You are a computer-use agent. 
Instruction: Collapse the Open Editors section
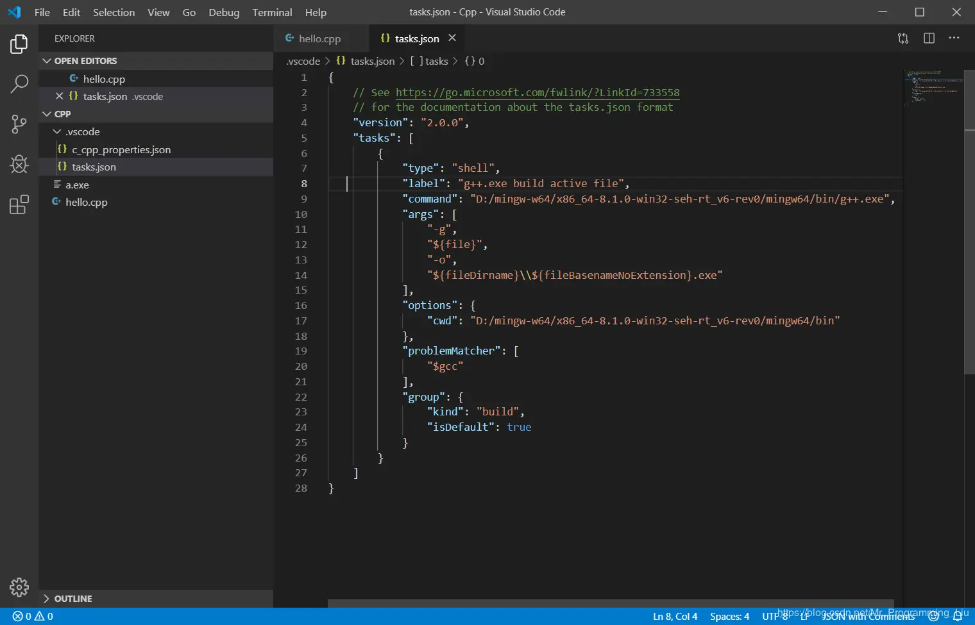[x=47, y=61]
